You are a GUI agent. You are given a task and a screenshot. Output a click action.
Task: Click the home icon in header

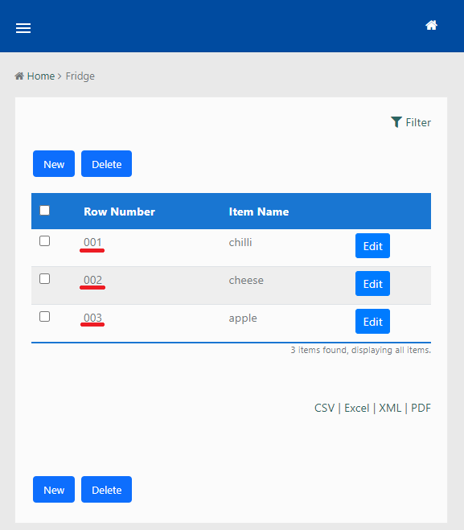[x=431, y=26]
